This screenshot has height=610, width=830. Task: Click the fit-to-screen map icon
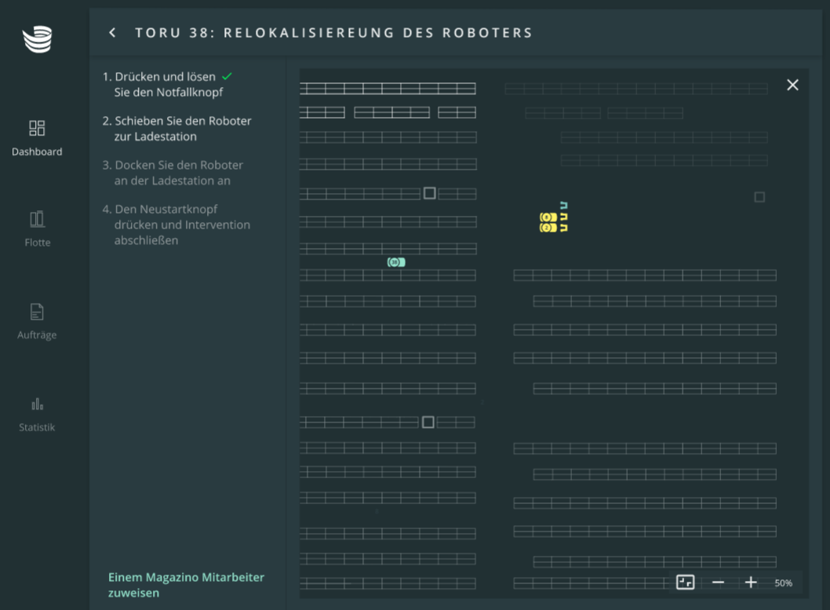tap(685, 583)
